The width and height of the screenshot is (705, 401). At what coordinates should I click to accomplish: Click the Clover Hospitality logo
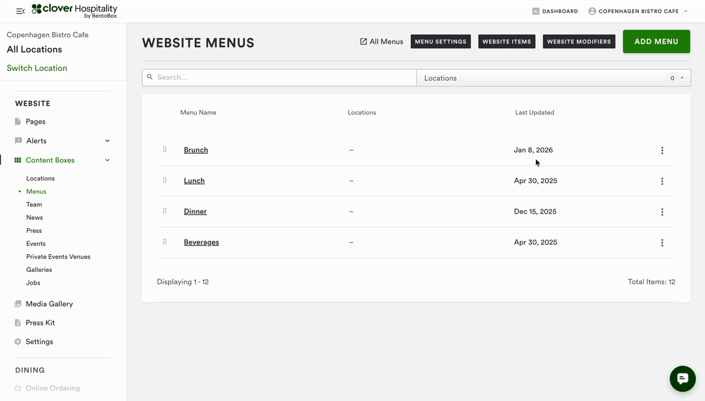point(74,11)
